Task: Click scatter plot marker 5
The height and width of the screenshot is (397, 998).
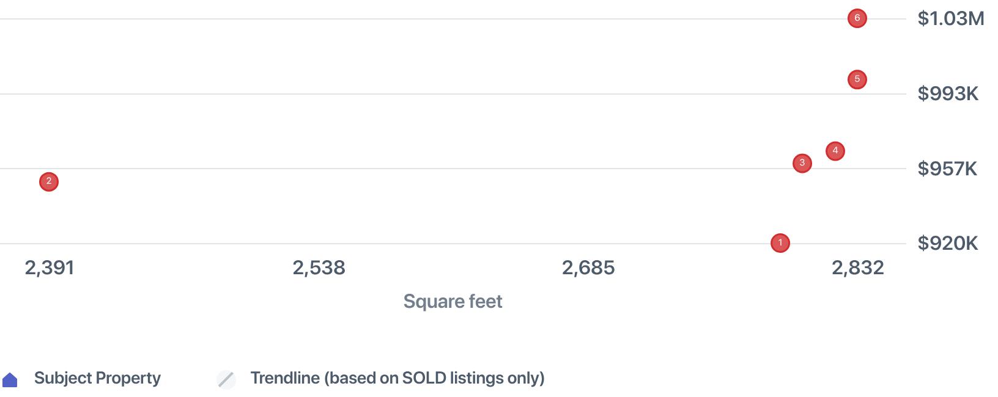Action: click(x=857, y=79)
